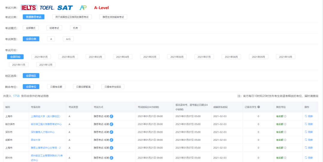Click info icon next to 有名额 in 哈尔滨市 row
This screenshot has height=162, width=323.
(x=285, y=124)
